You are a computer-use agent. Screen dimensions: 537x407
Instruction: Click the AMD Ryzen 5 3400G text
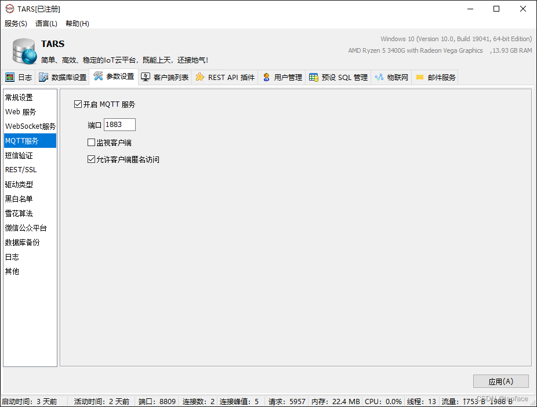[x=415, y=50]
